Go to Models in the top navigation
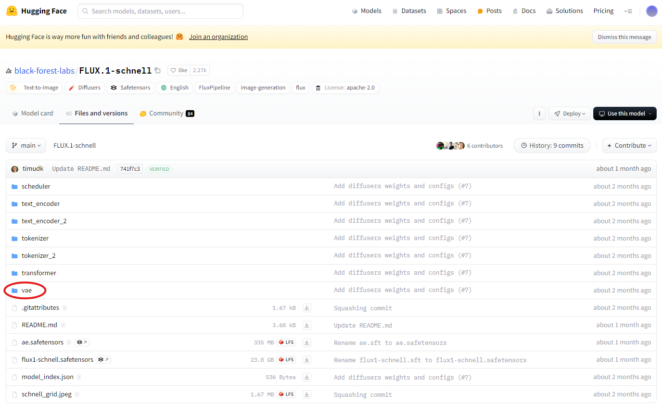662x406 pixels. click(367, 11)
